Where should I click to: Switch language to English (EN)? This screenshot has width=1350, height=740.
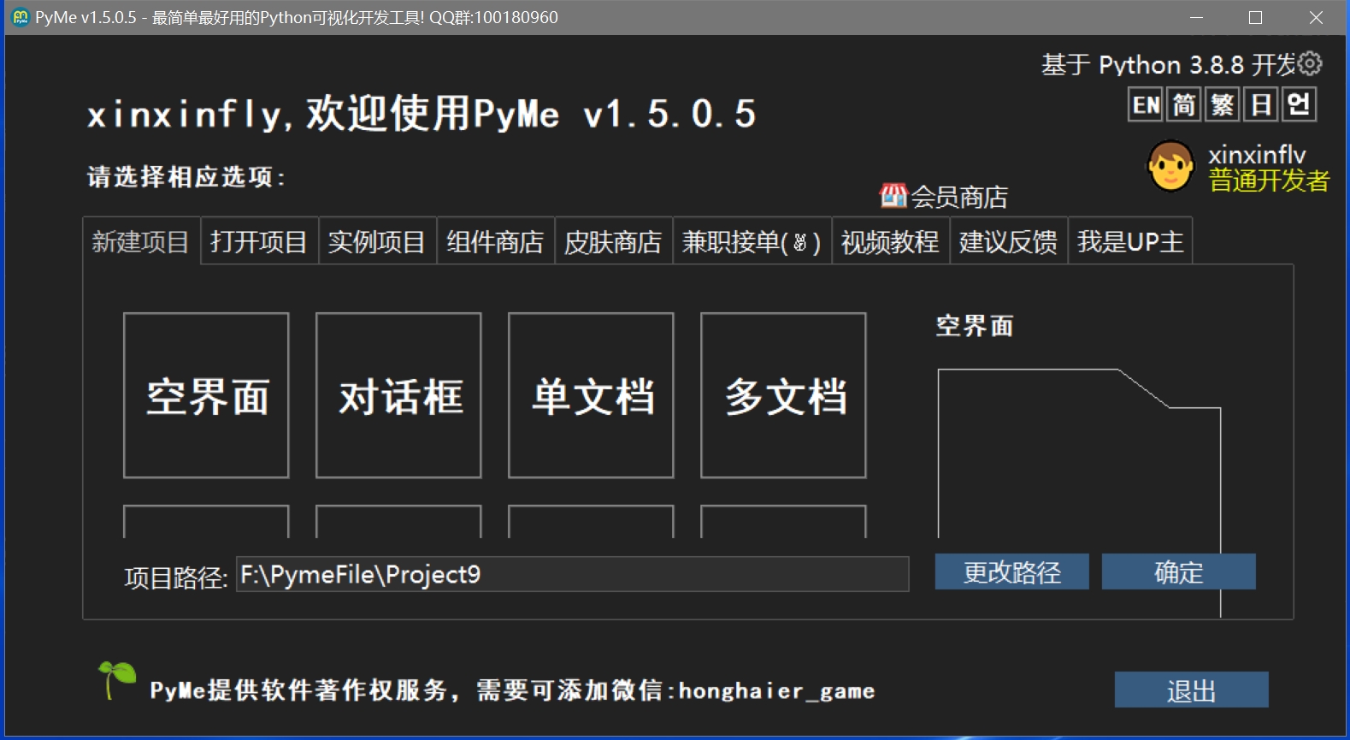pos(1146,105)
